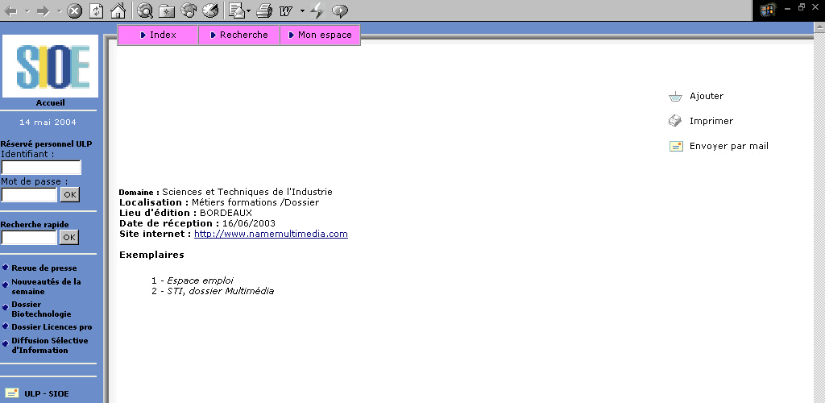
Task: Open the browser Search icon
Action: pyautogui.click(x=145, y=10)
